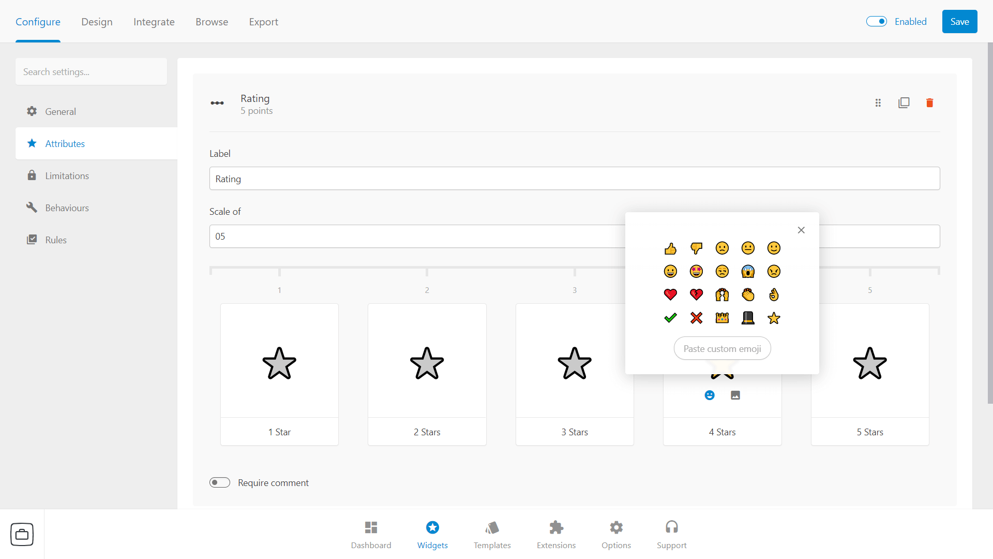Toggle the Require comment switch

click(220, 482)
